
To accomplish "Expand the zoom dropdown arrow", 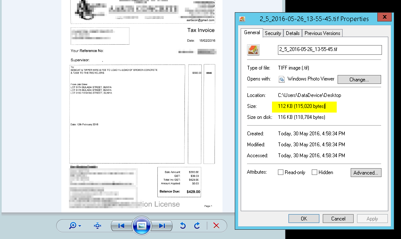I will pyautogui.click(x=80, y=226).
